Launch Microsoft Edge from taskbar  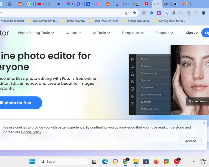105,162
